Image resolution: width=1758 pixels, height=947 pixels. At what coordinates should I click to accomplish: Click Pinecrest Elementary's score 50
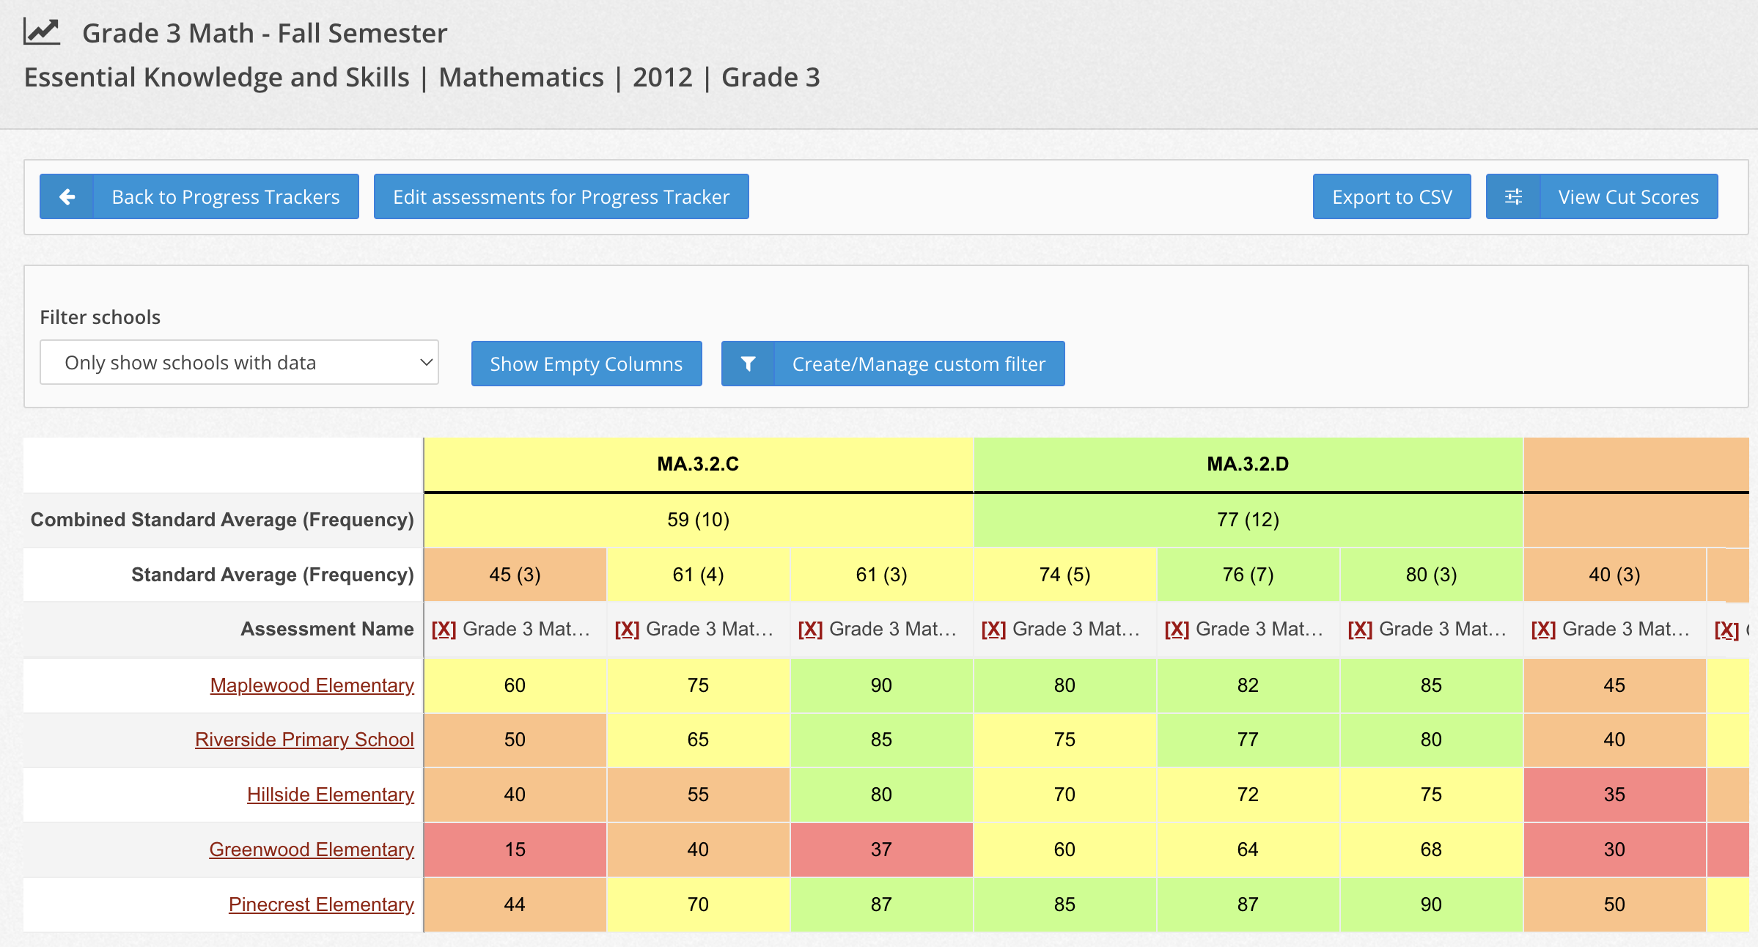[1615, 904]
